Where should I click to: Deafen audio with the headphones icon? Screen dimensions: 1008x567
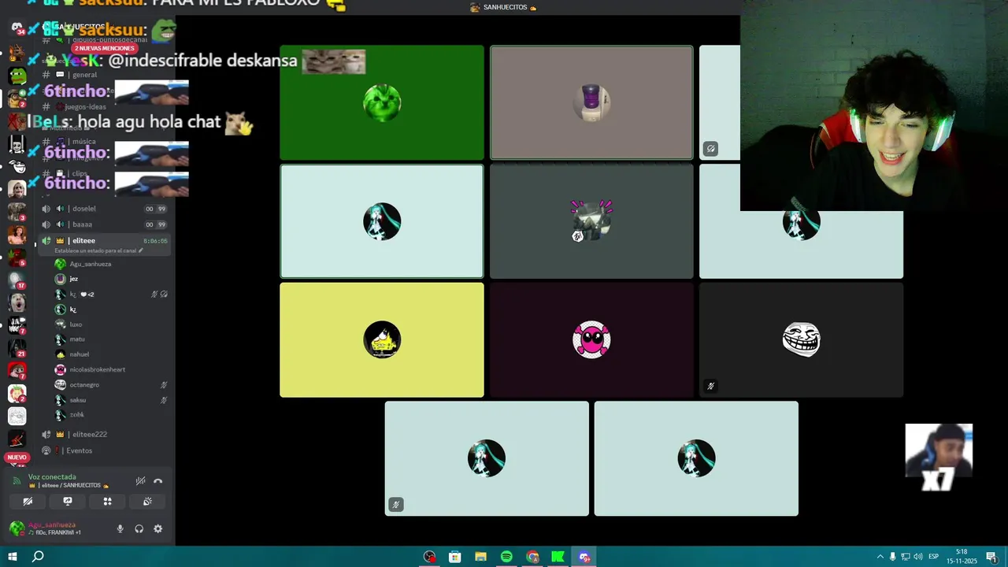click(x=139, y=529)
